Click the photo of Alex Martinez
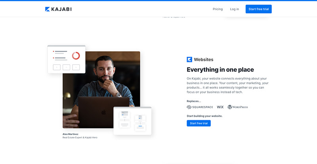The height and width of the screenshot is (164, 317). click(x=101, y=90)
